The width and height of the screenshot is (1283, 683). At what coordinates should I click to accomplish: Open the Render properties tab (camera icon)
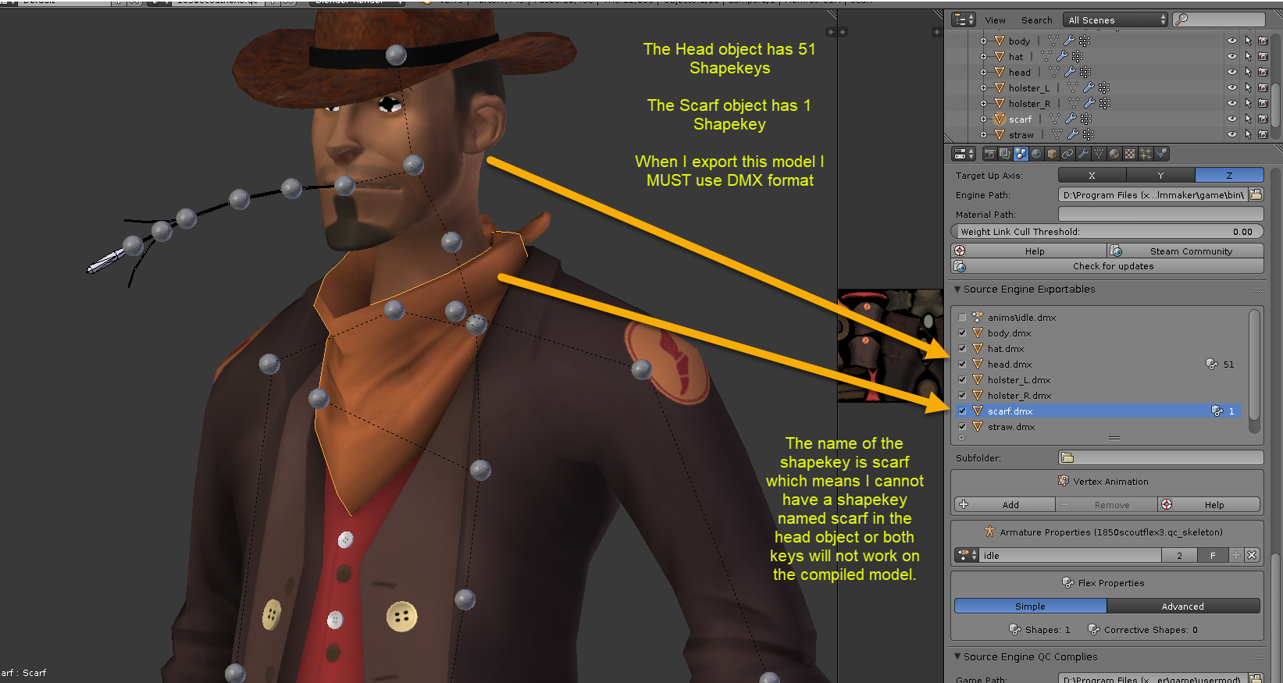click(x=989, y=154)
